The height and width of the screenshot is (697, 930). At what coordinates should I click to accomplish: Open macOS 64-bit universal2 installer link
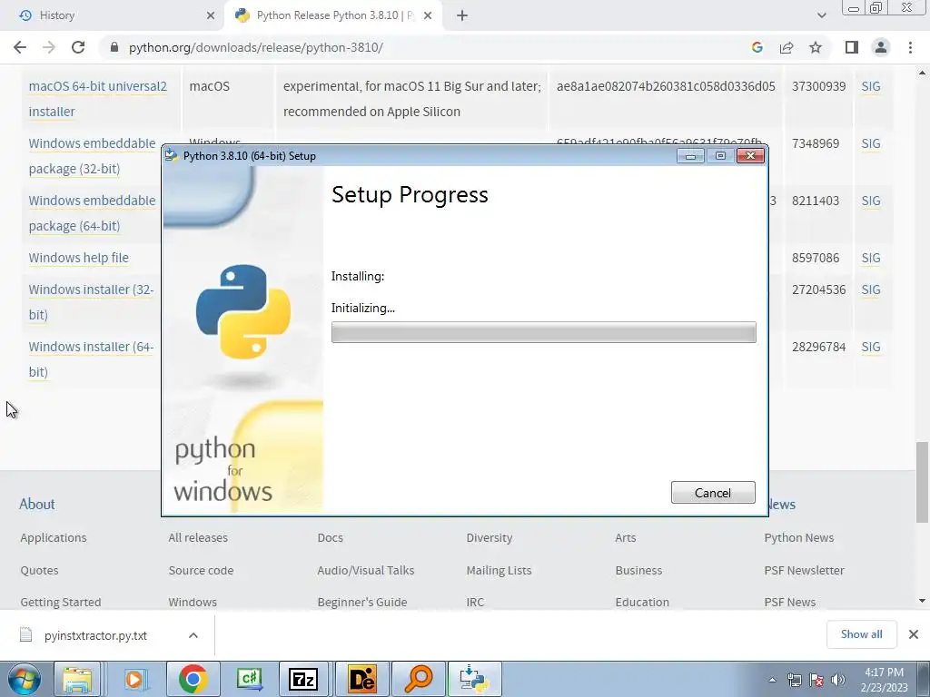[98, 98]
